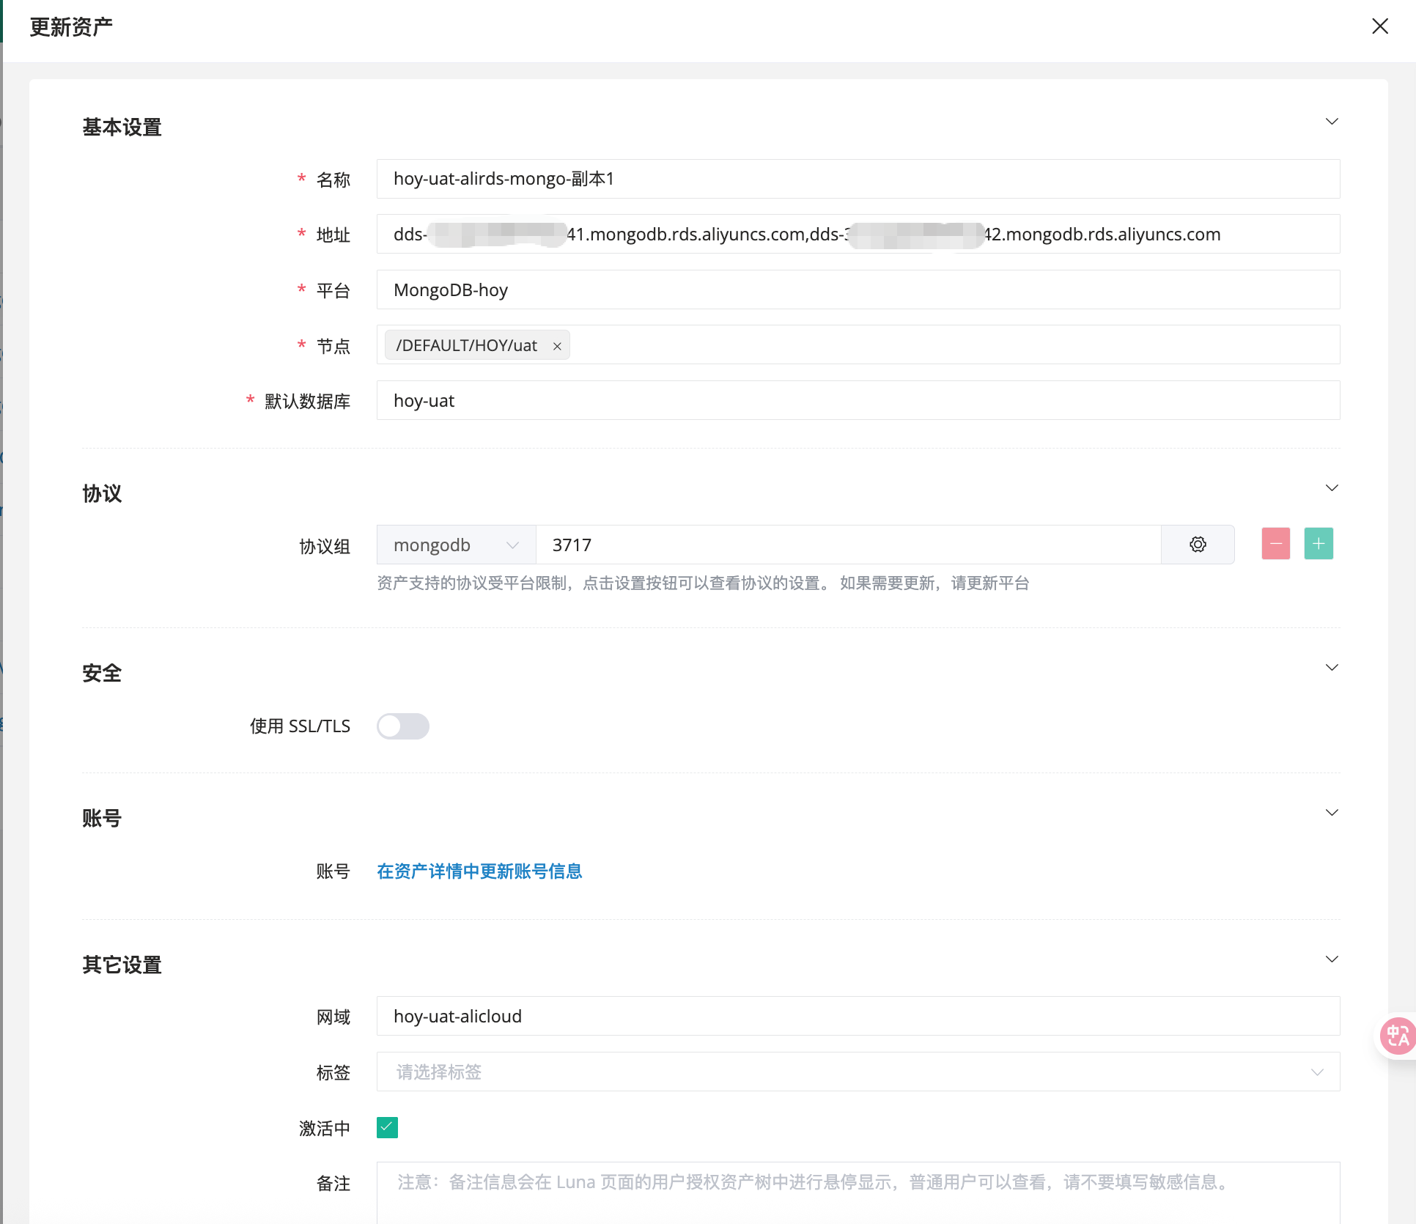Open link to update account info in asset details

point(479,871)
